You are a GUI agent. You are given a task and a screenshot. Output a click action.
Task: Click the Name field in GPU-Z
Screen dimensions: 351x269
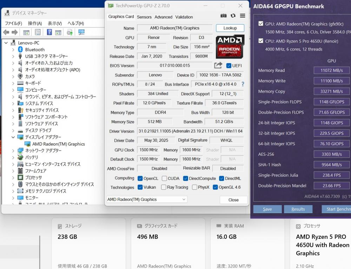(x=174, y=28)
